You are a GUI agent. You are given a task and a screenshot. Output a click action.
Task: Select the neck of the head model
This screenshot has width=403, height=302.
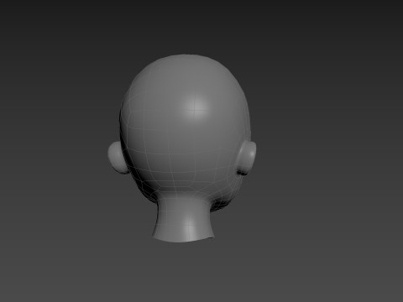tap(183, 218)
